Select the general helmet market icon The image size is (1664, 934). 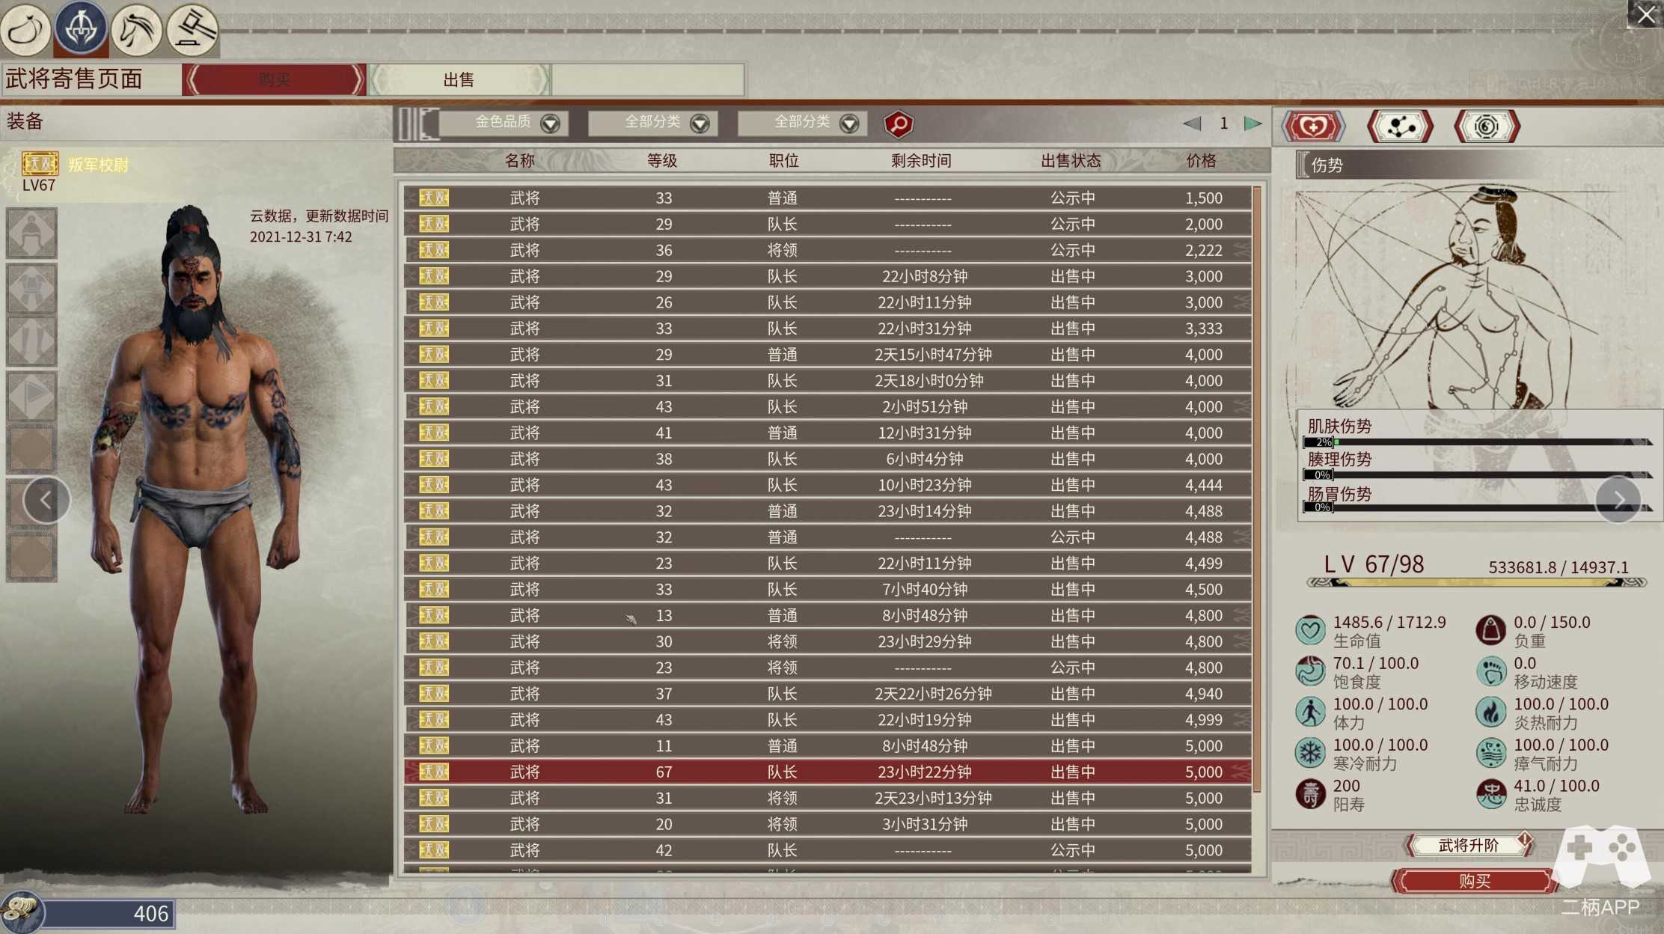point(81,29)
